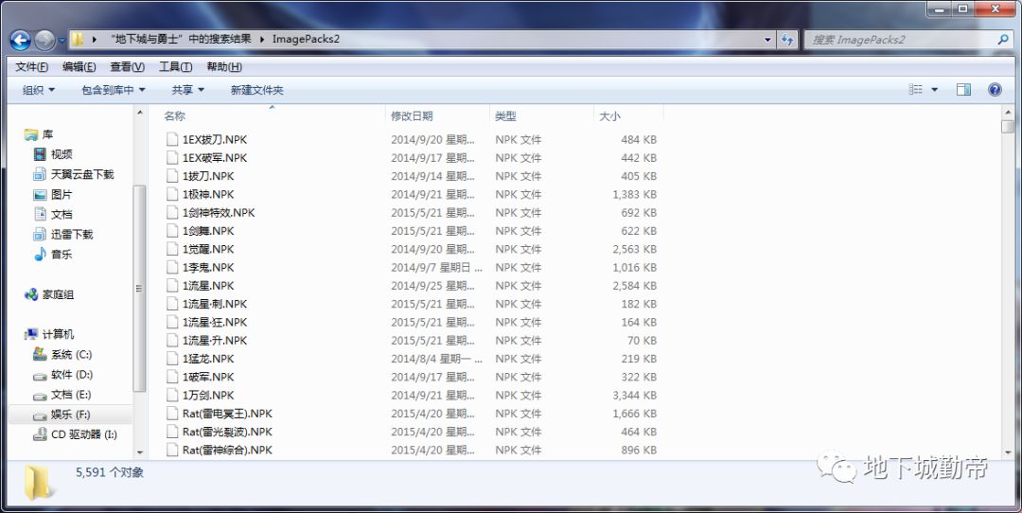
Task: Open the recent pages dropdown arrow
Action: tap(62, 41)
